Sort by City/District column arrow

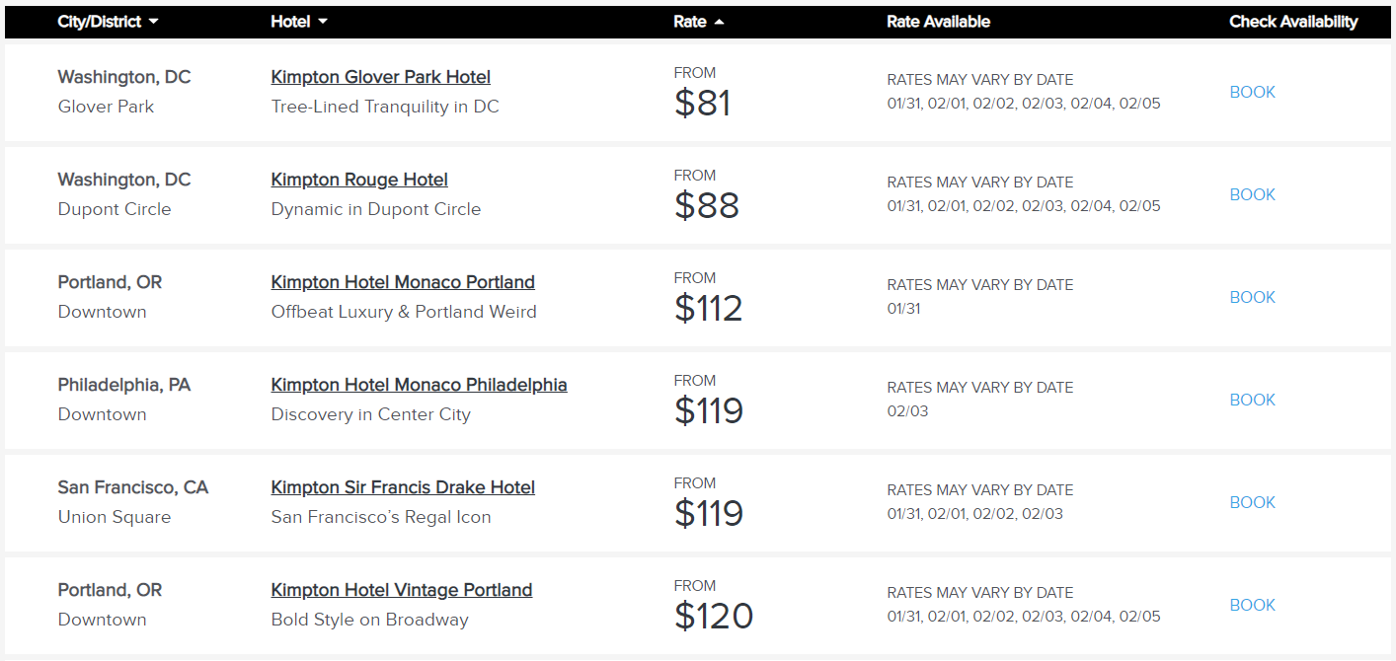(x=153, y=22)
